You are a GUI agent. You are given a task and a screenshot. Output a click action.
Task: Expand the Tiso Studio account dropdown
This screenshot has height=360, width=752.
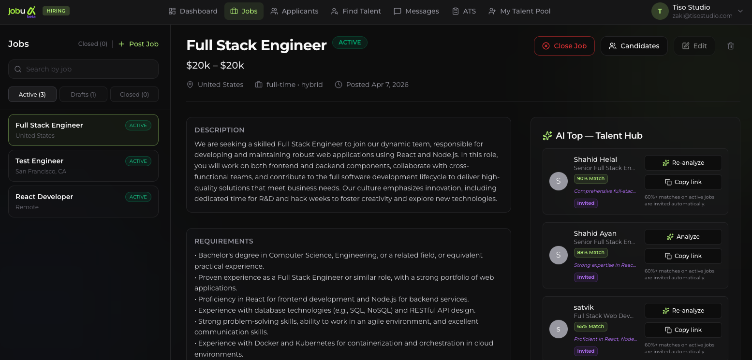pyautogui.click(x=740, y=11)
